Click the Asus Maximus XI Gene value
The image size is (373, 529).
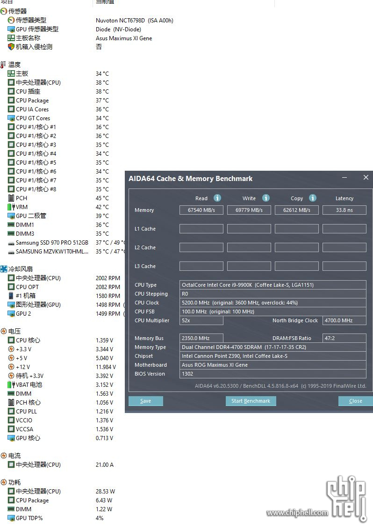coord(124,38)
